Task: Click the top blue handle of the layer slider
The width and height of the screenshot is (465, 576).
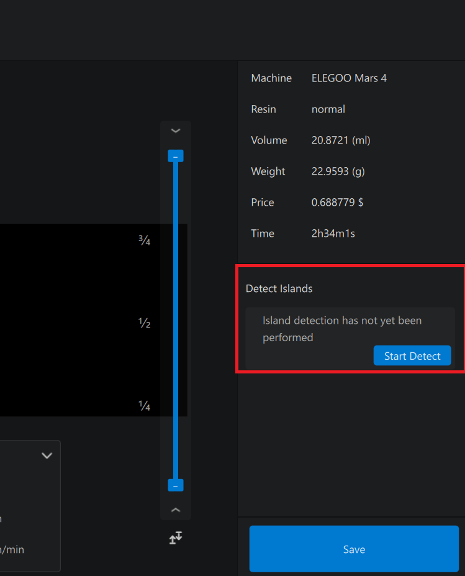Action: pos(176,156)
